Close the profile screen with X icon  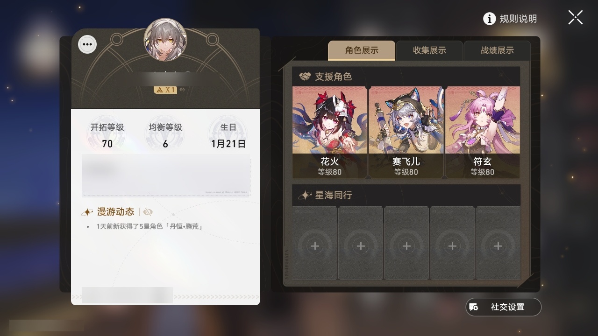point(576,17)
